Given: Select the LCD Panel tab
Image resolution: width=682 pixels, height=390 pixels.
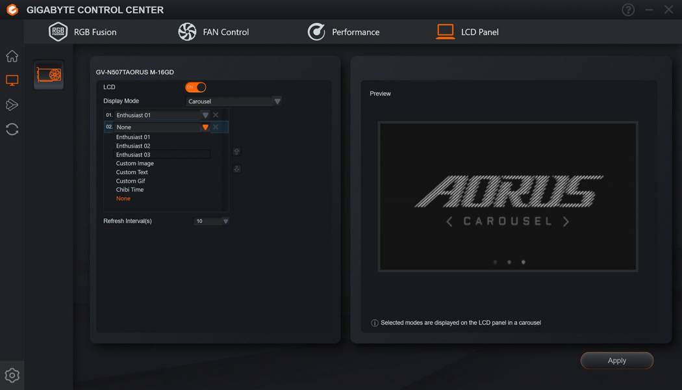Looking at the screenshot, I should point(468,32).
